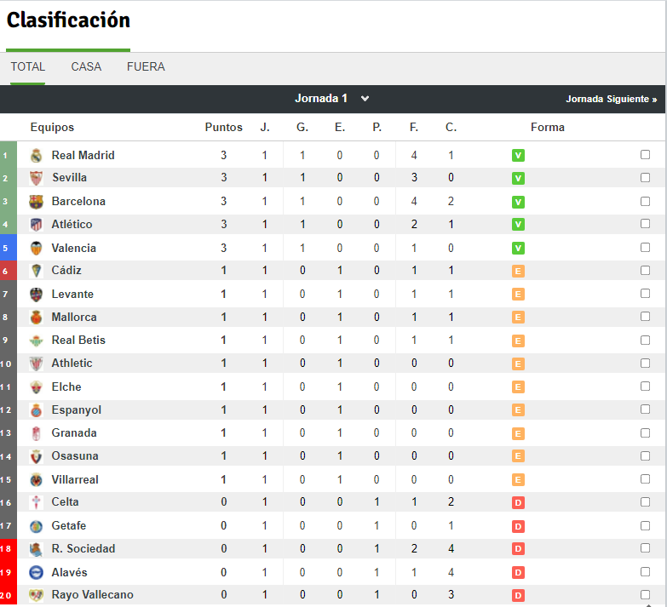The width and height of the screenshot is (667, 607).
Task: Tick the checkbox for Real Madrid
Action: pyautogui.click(x=645, y=155)
